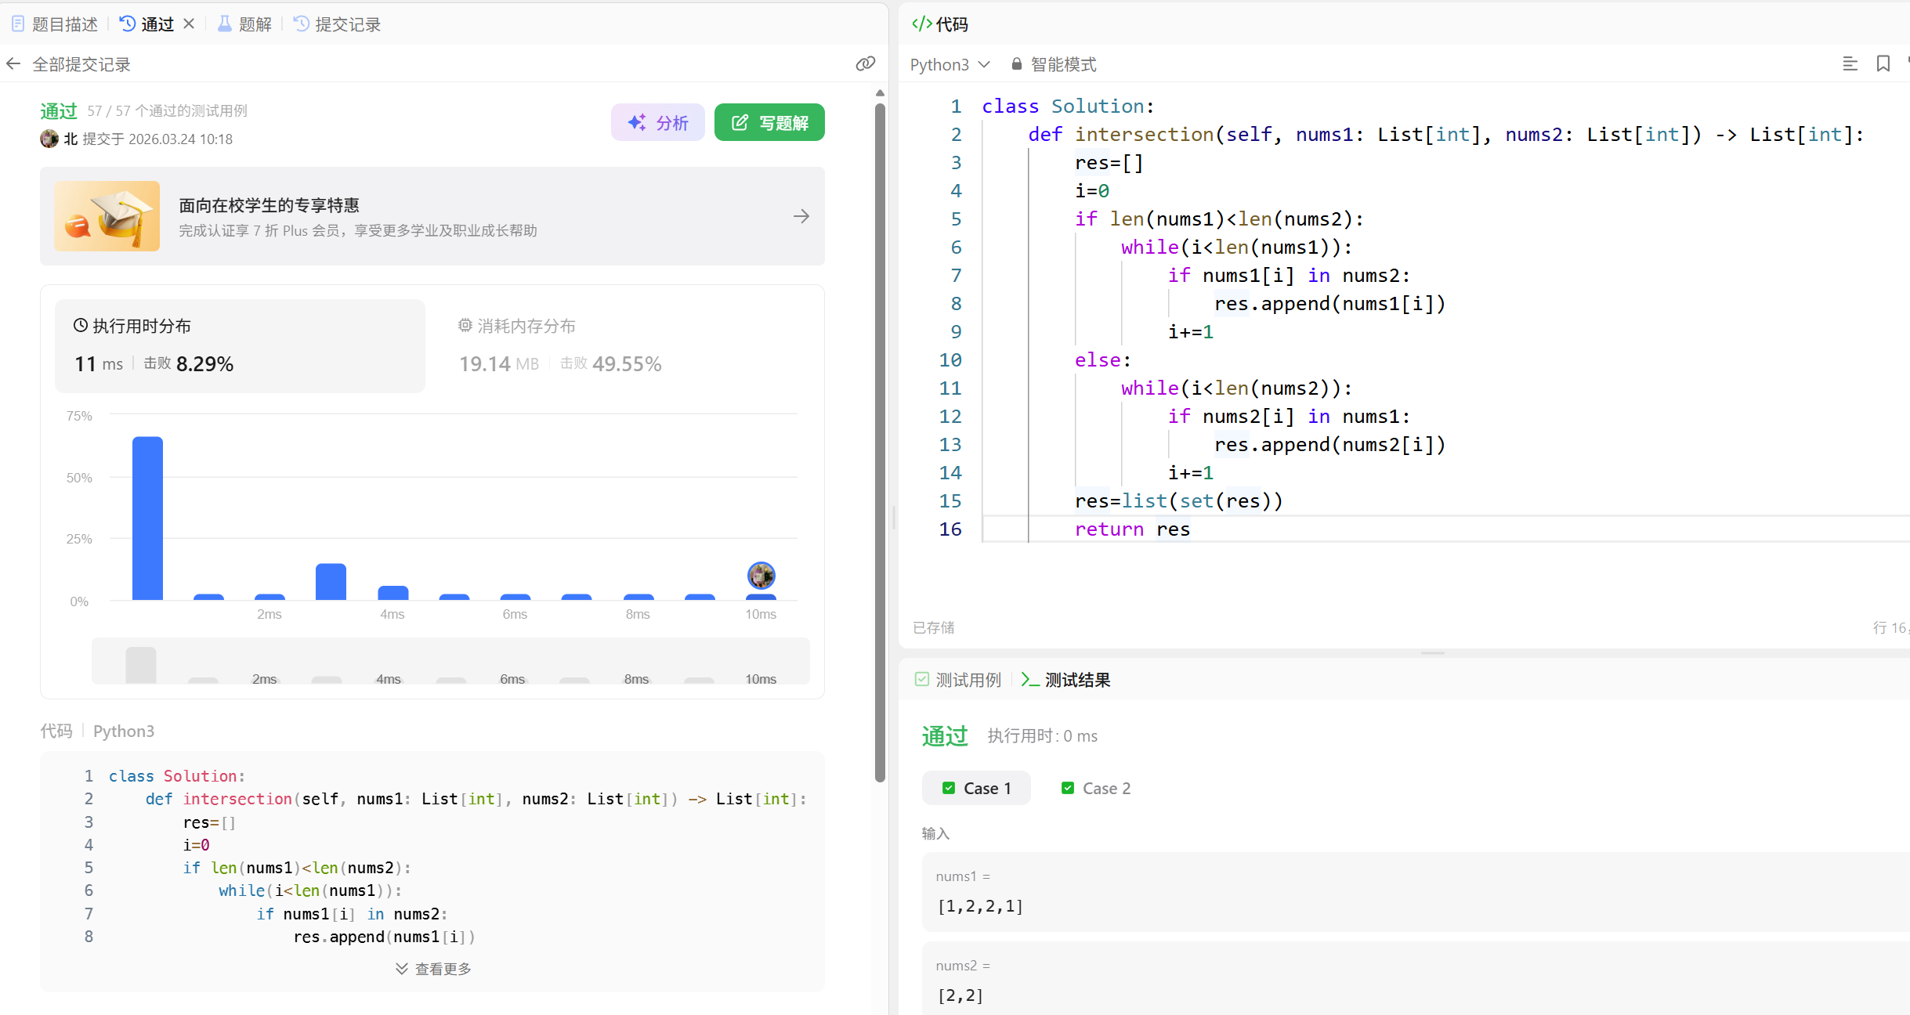Click the bookmark icon in code panel
The height and width of the screenshot is (1015, 1910).
tap(1883, 64)
